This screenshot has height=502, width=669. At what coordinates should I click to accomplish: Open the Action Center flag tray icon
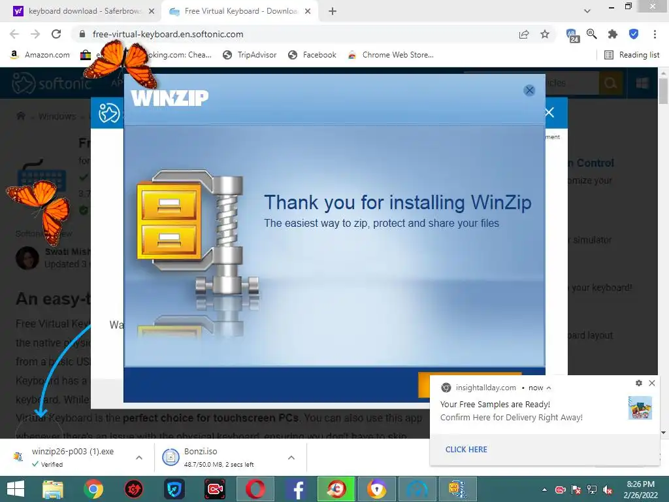click(576, 490)
